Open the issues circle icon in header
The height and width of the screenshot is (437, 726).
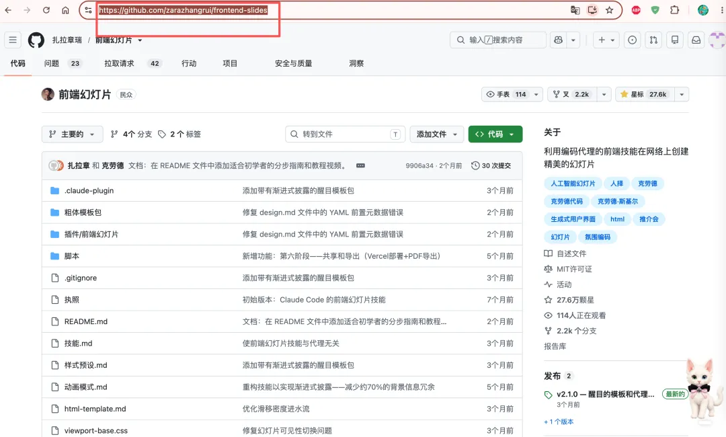point(632,40)
